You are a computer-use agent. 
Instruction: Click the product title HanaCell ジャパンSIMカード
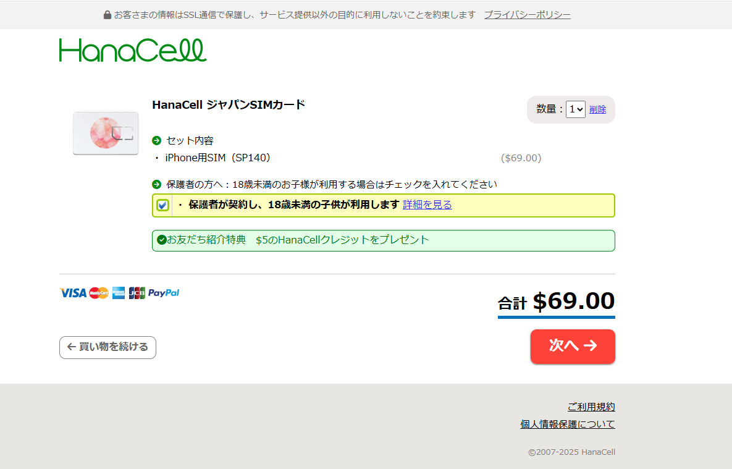point(229,104)
